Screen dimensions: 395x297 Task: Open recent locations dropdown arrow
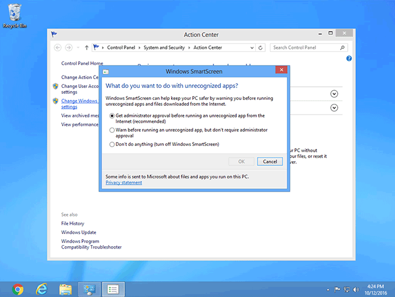(x=78, y=47)
